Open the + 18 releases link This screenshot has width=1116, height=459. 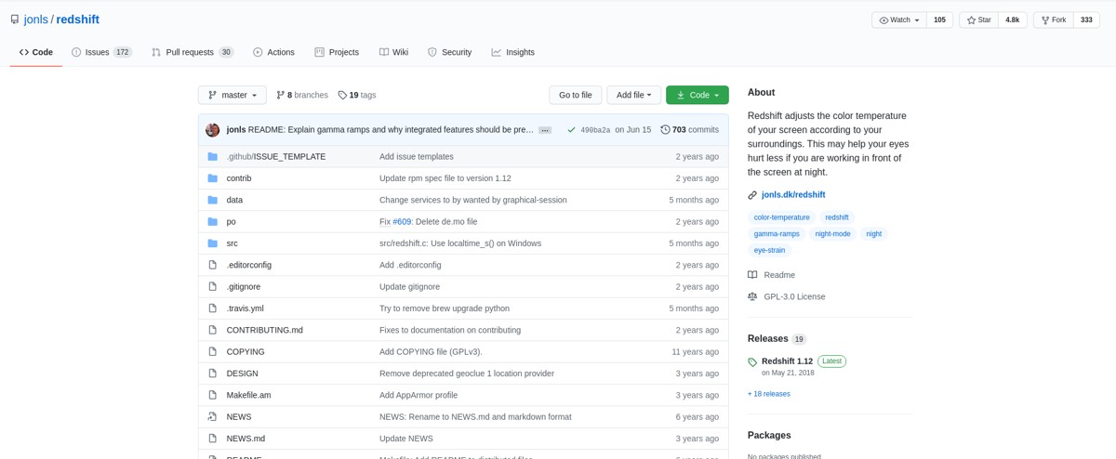[768, 394]
